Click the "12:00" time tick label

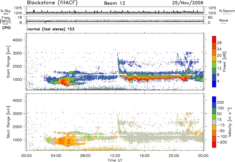pyautogui.click(x=115, y=156)
